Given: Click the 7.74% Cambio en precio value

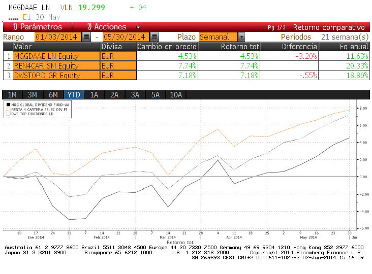Looking at the screenshot, I should (187, 65).
